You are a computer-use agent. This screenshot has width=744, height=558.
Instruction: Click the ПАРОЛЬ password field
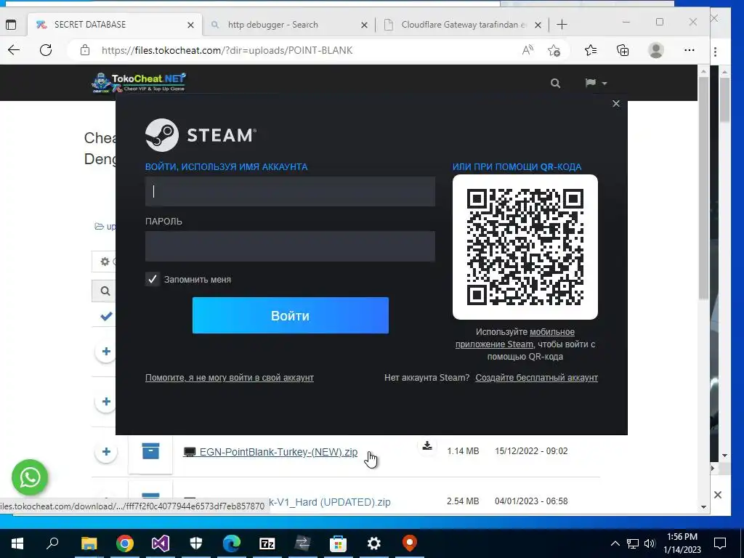tap(290, 246)
